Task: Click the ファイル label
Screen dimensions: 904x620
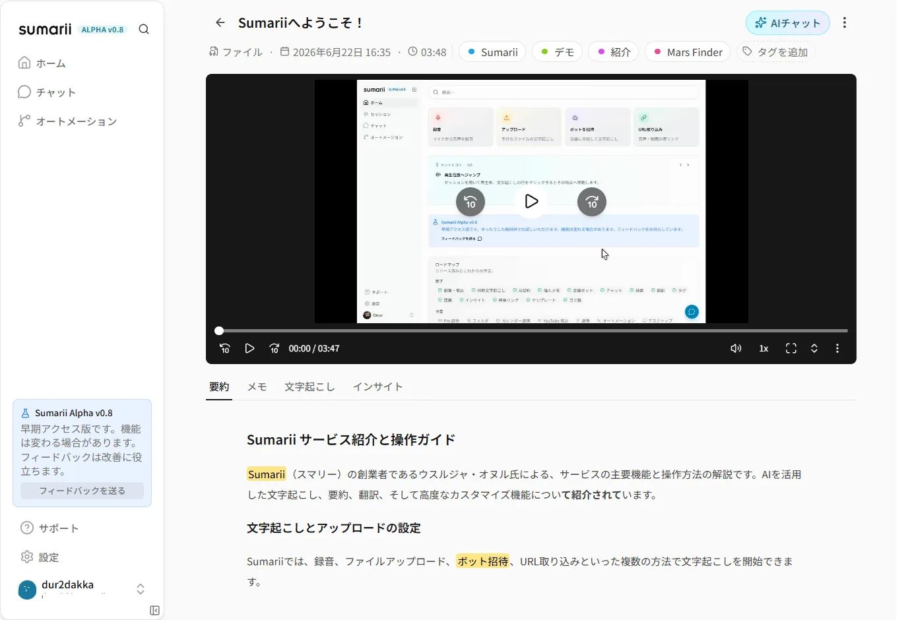Action: [236, 52]
